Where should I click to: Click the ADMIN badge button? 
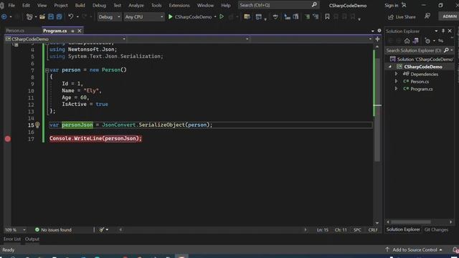(450, 16)
